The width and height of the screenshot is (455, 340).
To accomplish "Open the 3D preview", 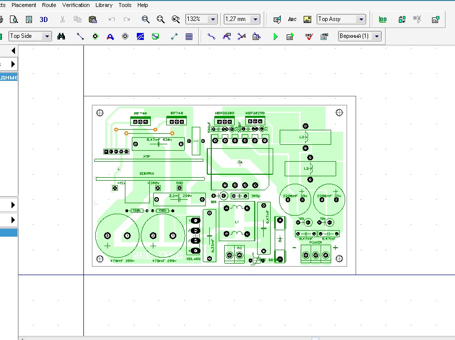I will [x=43, y=19].
